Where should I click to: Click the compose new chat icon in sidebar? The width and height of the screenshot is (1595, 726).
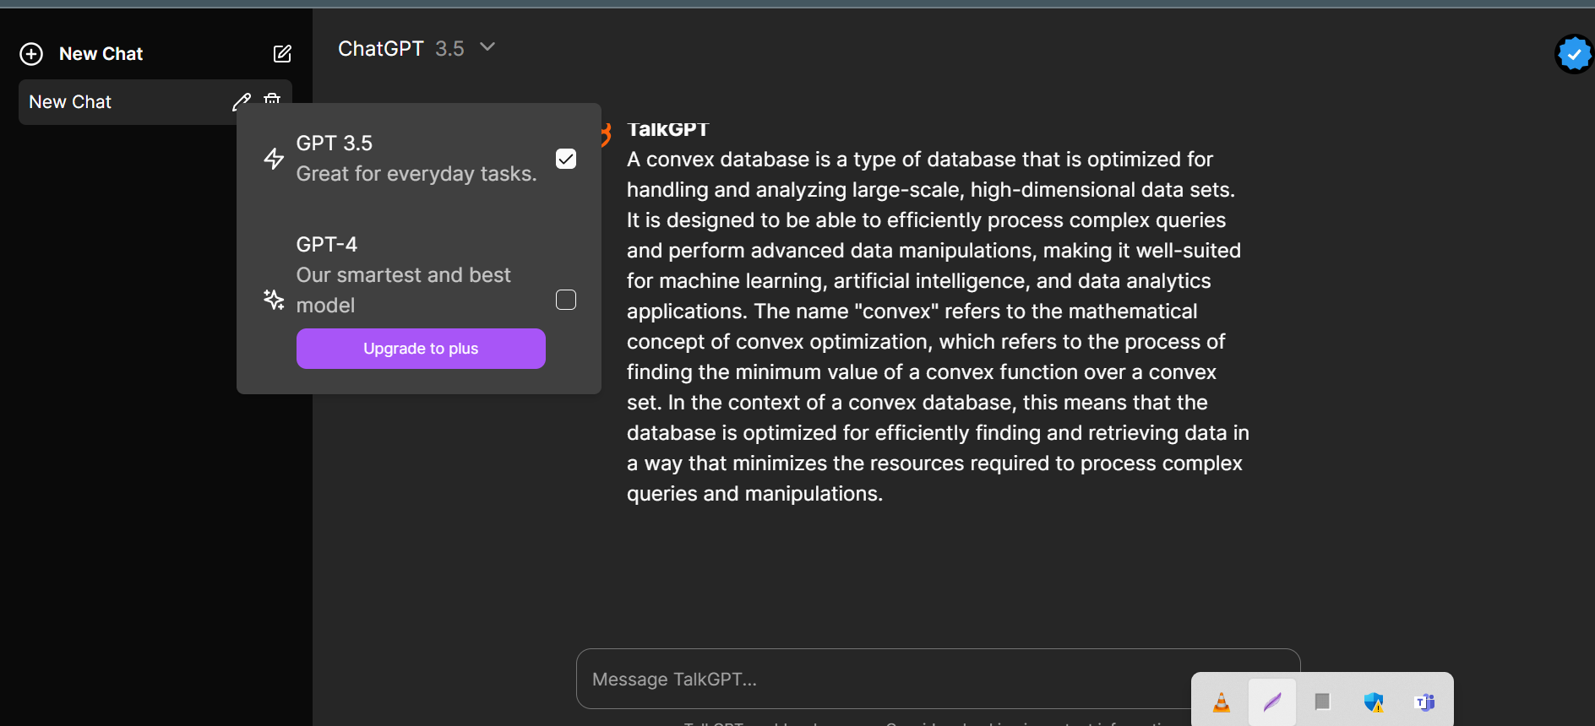click(x=282, y=54)
